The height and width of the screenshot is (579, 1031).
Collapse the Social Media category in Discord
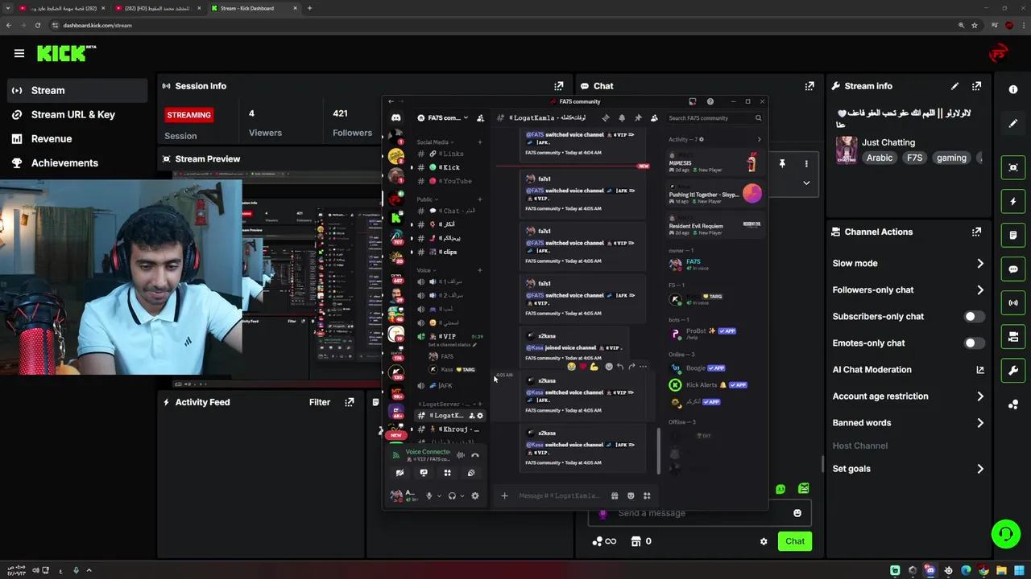click(x=433, y=142)
